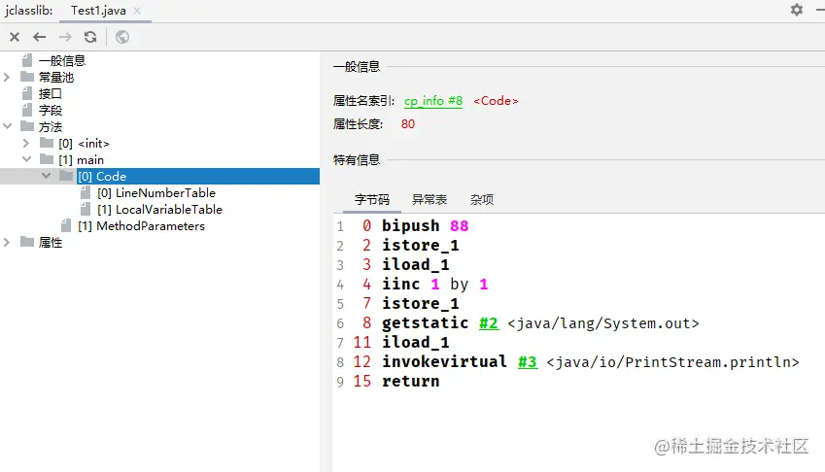Click the Code node folder icon
The image size is (825, 472).
click(66, 176)
